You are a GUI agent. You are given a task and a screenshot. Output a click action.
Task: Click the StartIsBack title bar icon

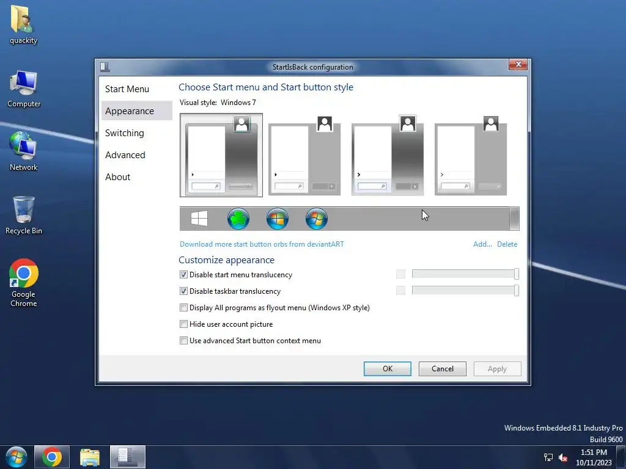coord(105,67)
